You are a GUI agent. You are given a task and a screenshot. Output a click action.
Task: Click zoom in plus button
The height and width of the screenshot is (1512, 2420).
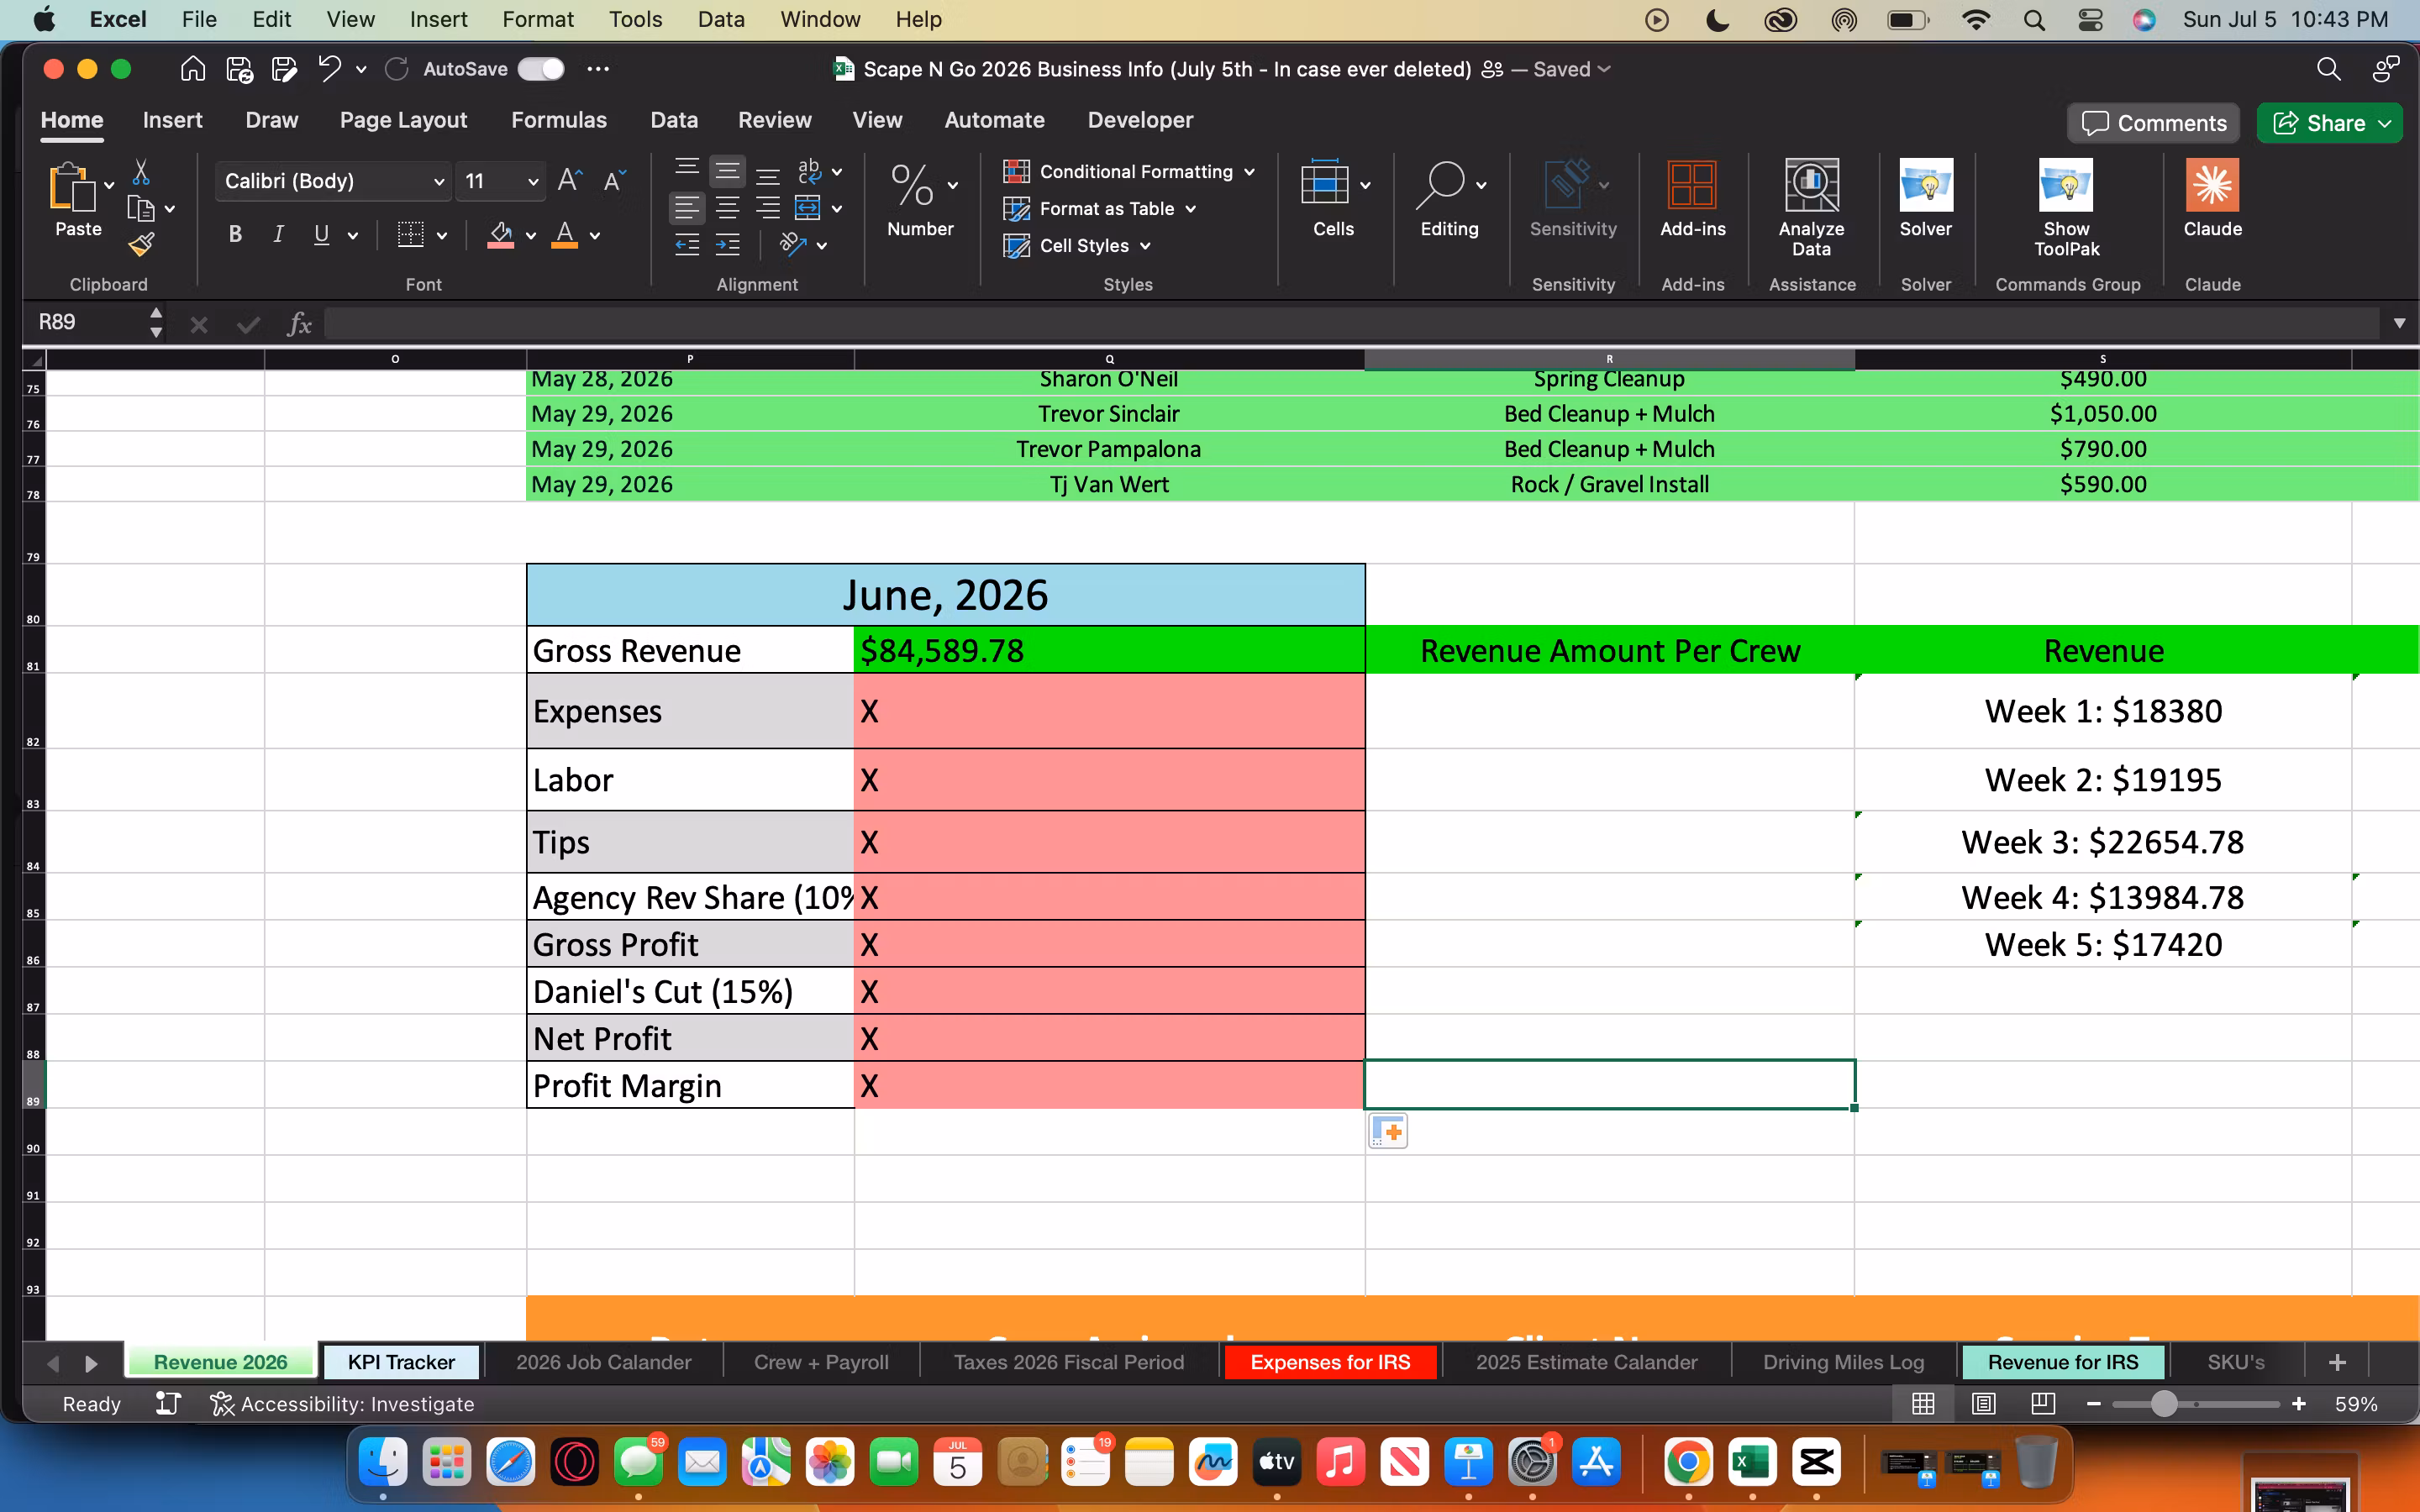point(2299,1404)
